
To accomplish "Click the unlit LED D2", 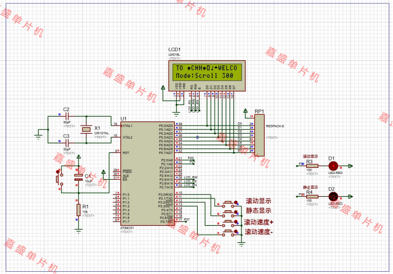I will (x=332, y=196).
